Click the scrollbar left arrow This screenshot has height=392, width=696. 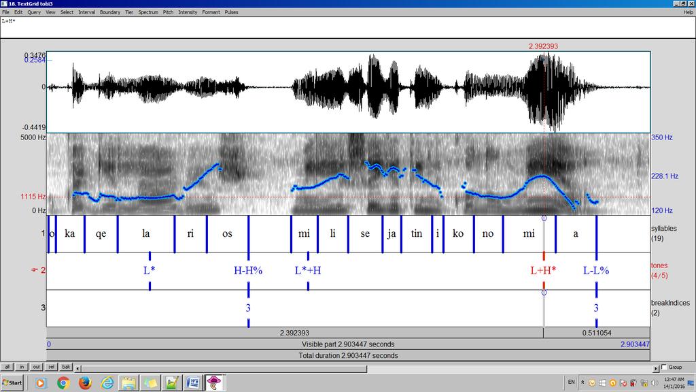click(78, 368)
